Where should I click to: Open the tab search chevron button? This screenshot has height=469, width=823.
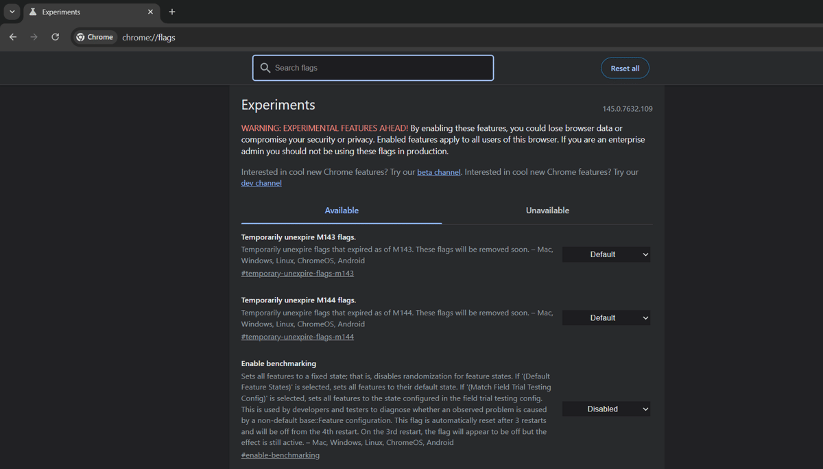12,12
